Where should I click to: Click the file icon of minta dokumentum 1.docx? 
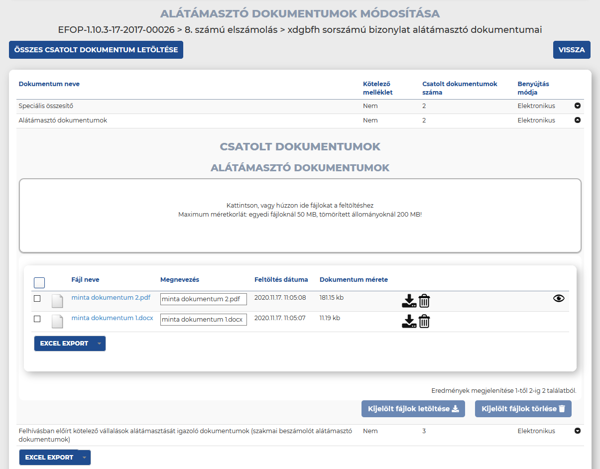(58, 321)
